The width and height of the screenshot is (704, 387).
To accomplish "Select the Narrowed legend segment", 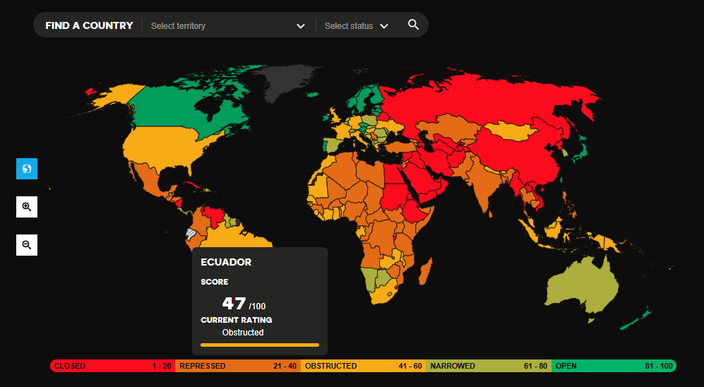I will (x=488, y=366).
